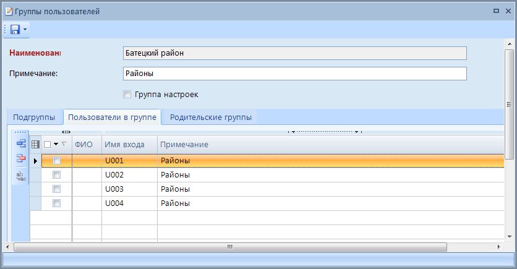Click the Save floppy disk icon
The image size is (517, 269).
click(15, 29)
